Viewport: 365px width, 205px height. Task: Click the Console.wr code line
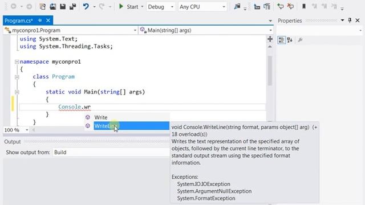[x=142, y=107]
